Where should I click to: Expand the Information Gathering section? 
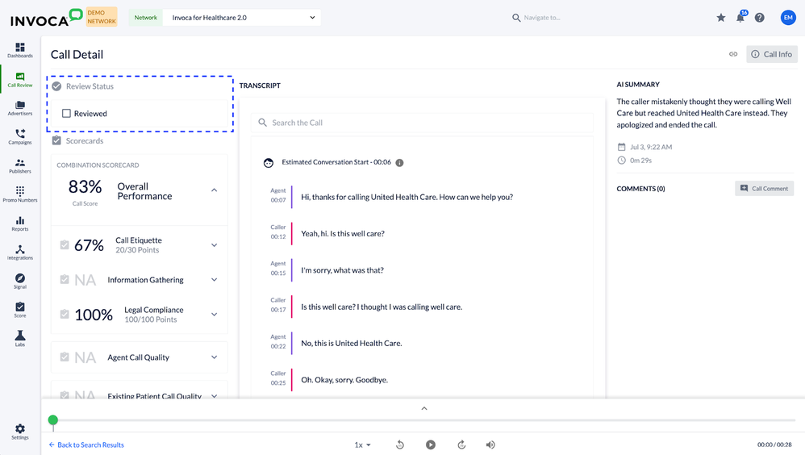214,280
